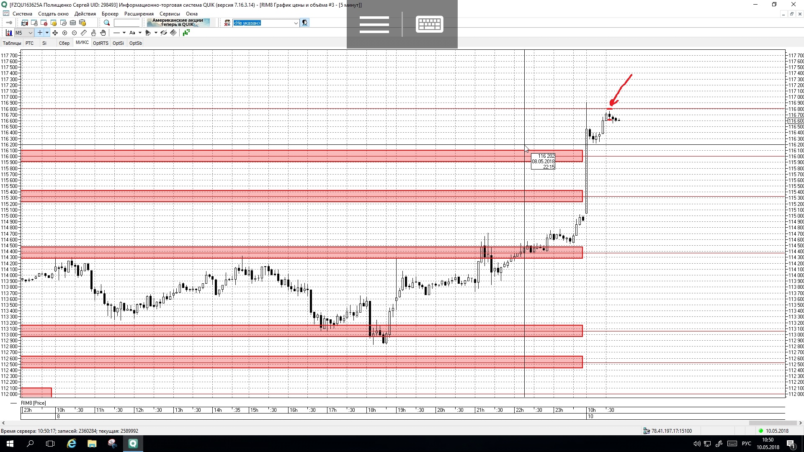Open Internet Explorer from the taskbar

click(x=72, y=444)
